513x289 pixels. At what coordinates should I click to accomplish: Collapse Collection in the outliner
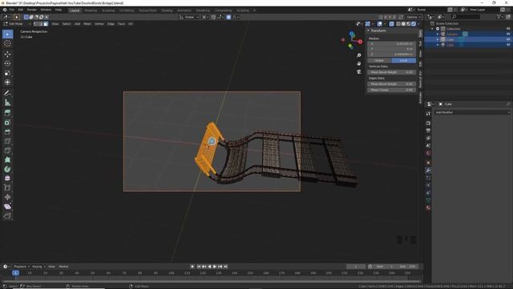[433, 29]
